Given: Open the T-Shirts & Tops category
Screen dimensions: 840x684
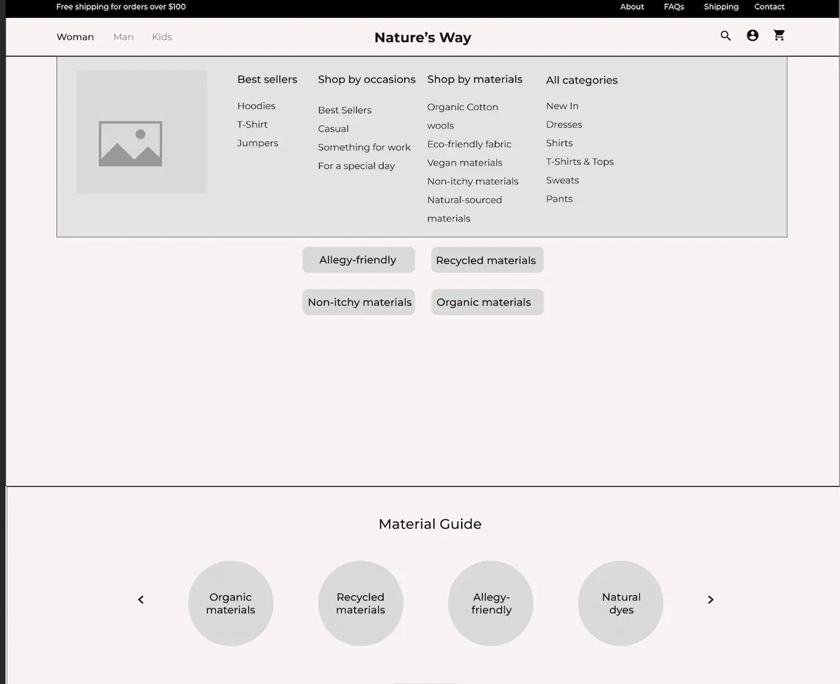Looking at the screenshot, I should [x=580, y=161].
